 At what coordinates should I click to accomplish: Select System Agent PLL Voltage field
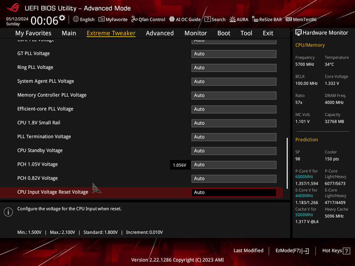[234, 82]
